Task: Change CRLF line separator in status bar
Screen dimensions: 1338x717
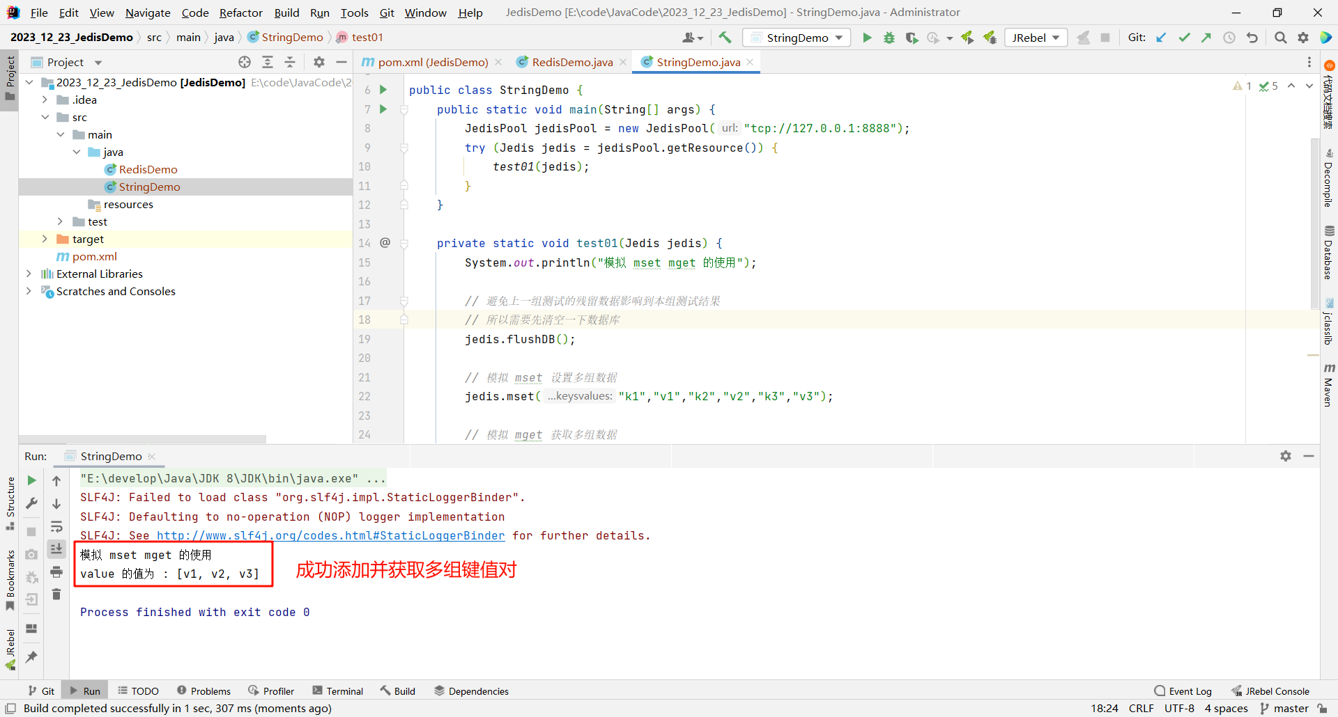Action: tap(1141, 709)
